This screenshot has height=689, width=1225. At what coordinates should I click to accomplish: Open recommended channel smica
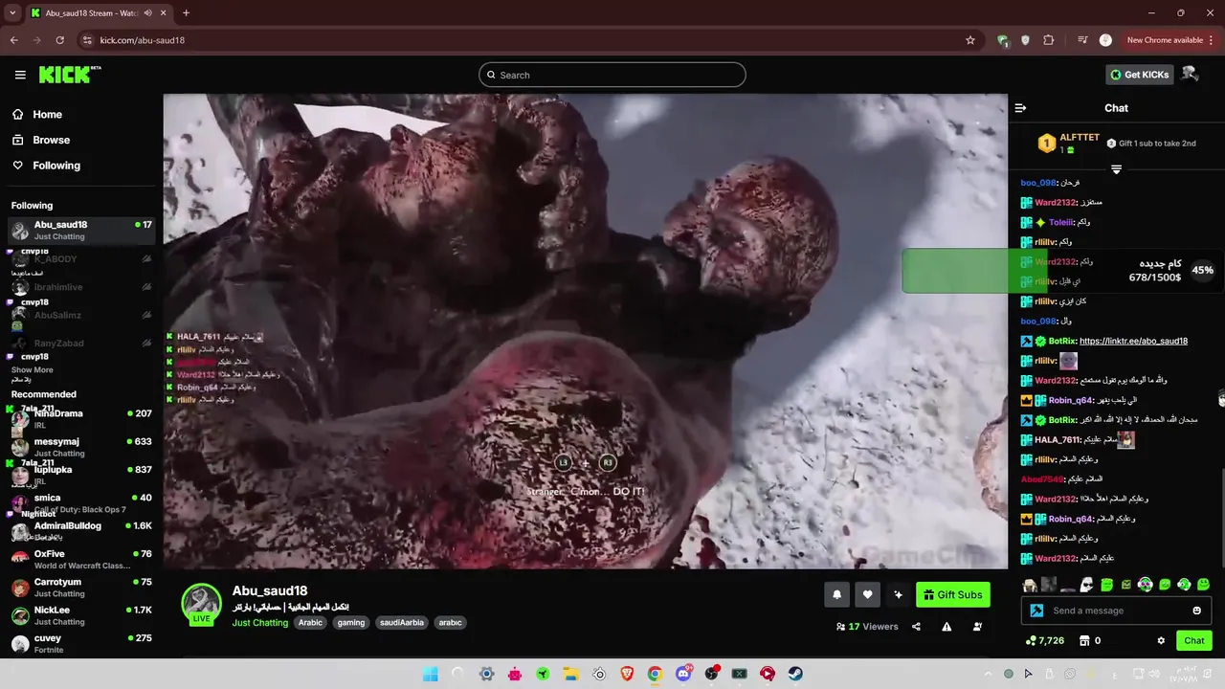81,502
